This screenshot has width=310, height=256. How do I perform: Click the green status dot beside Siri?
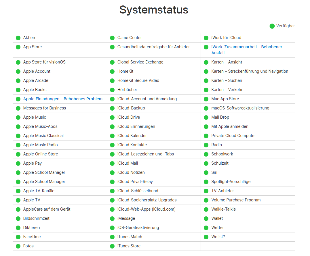(206, 173)
